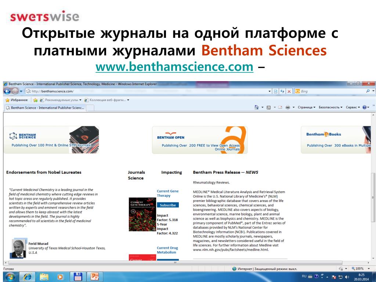The image size is (376, 282).
Task: Expand the Print options dropdown arrow
Action: point(293,108)
